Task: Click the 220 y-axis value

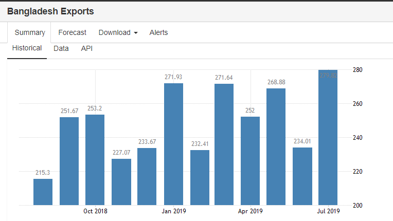Action: point(358,172)
